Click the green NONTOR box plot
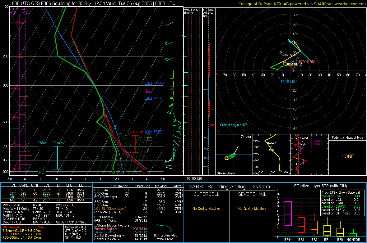 [353, 233]
